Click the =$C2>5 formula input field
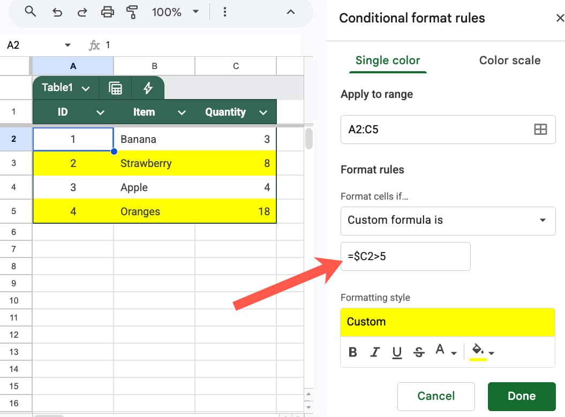The image size is (565, 417). pos(405,256)
